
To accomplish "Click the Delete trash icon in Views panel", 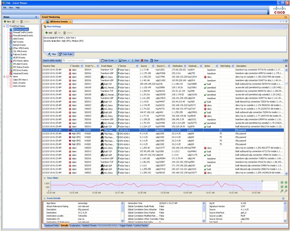I will click(21, 21).
